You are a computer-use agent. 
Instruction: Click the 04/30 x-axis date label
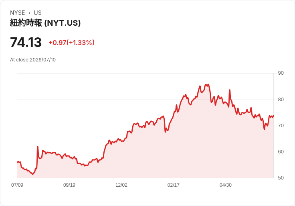pyautogui.click(x=225, y=185)
